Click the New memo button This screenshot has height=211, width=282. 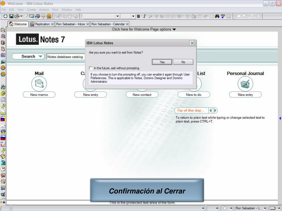coord(39,95)
